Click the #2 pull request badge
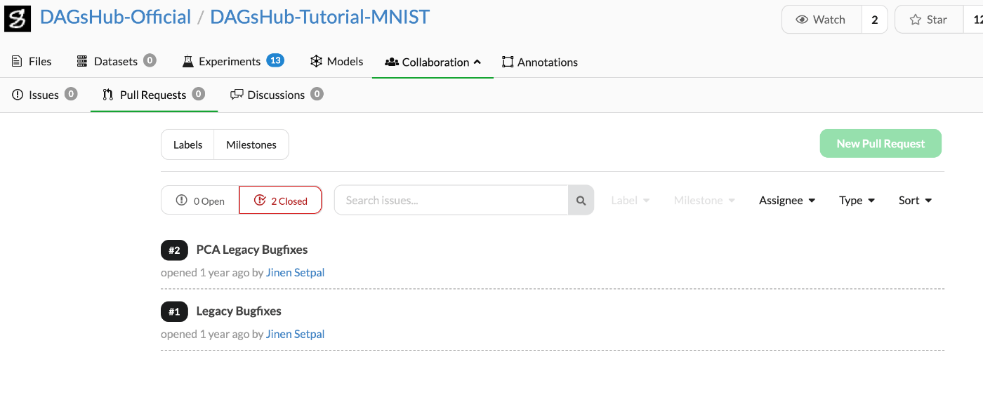The image size is (983, 411). [175, 250]
